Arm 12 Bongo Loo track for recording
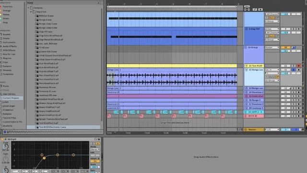 click(x=298, y=70)
